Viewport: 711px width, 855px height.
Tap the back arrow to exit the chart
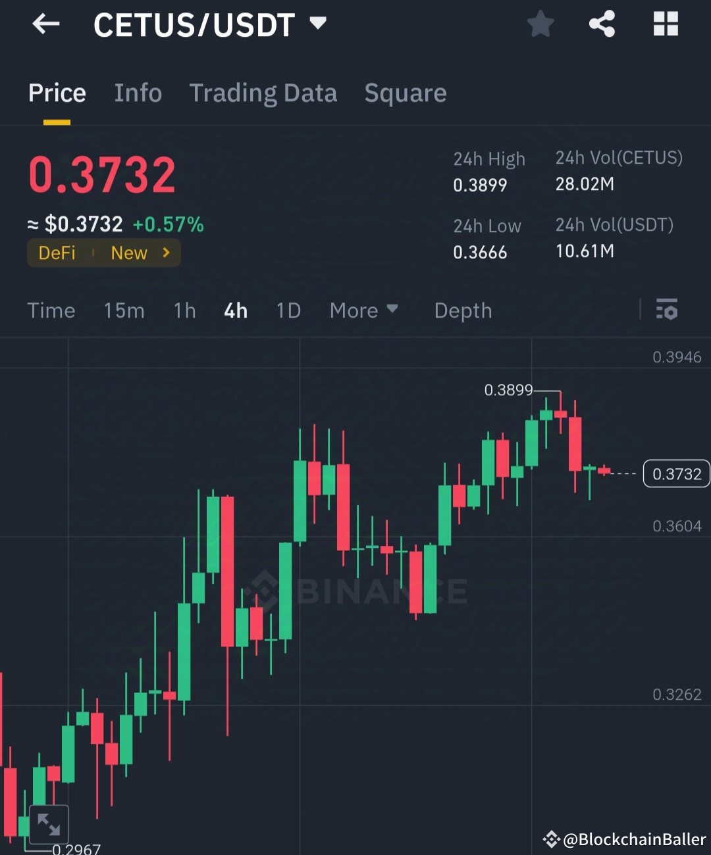(x=45, y=24)
